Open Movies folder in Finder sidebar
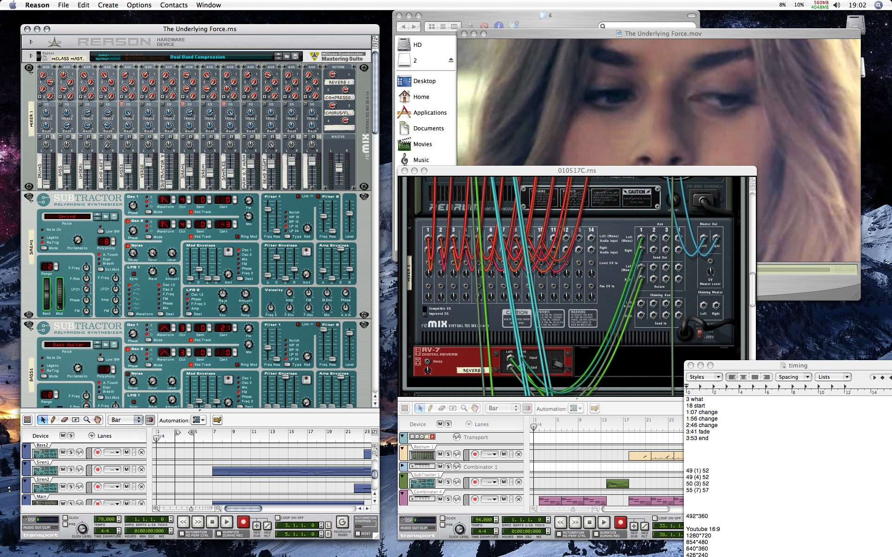 [x=422, y=144]
